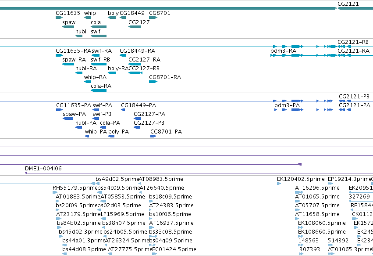The image size is (373, 256).
Task: Click the whip gene feature
Action: pos(87,18)
